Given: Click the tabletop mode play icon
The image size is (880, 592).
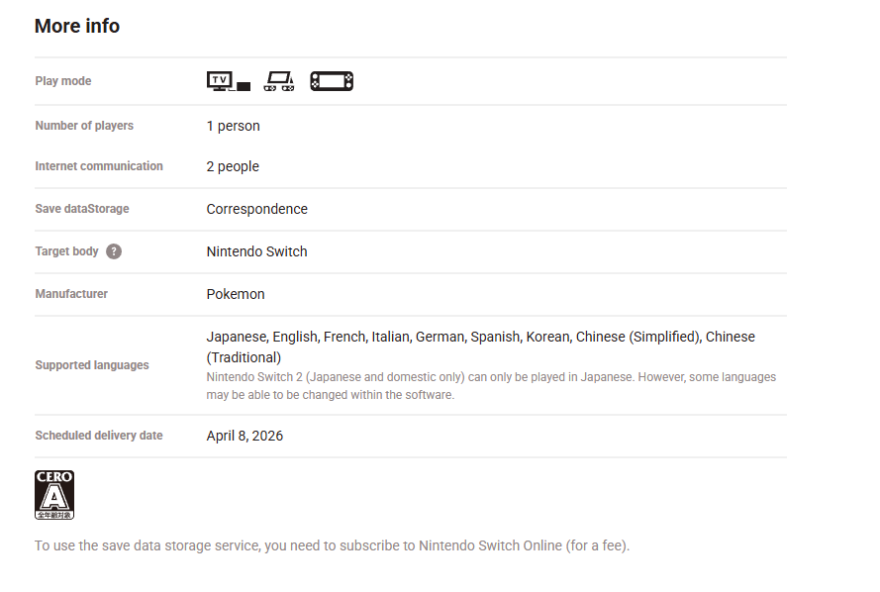Looking at the screenshot, I should (279, 81).
